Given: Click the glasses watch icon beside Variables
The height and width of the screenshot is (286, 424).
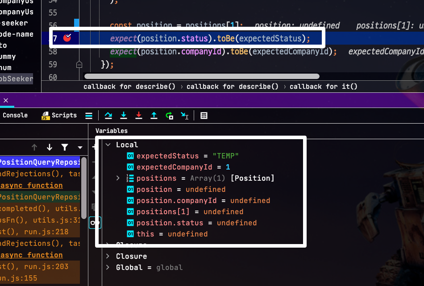Looking at the screenshot, I should click(95, 223).
